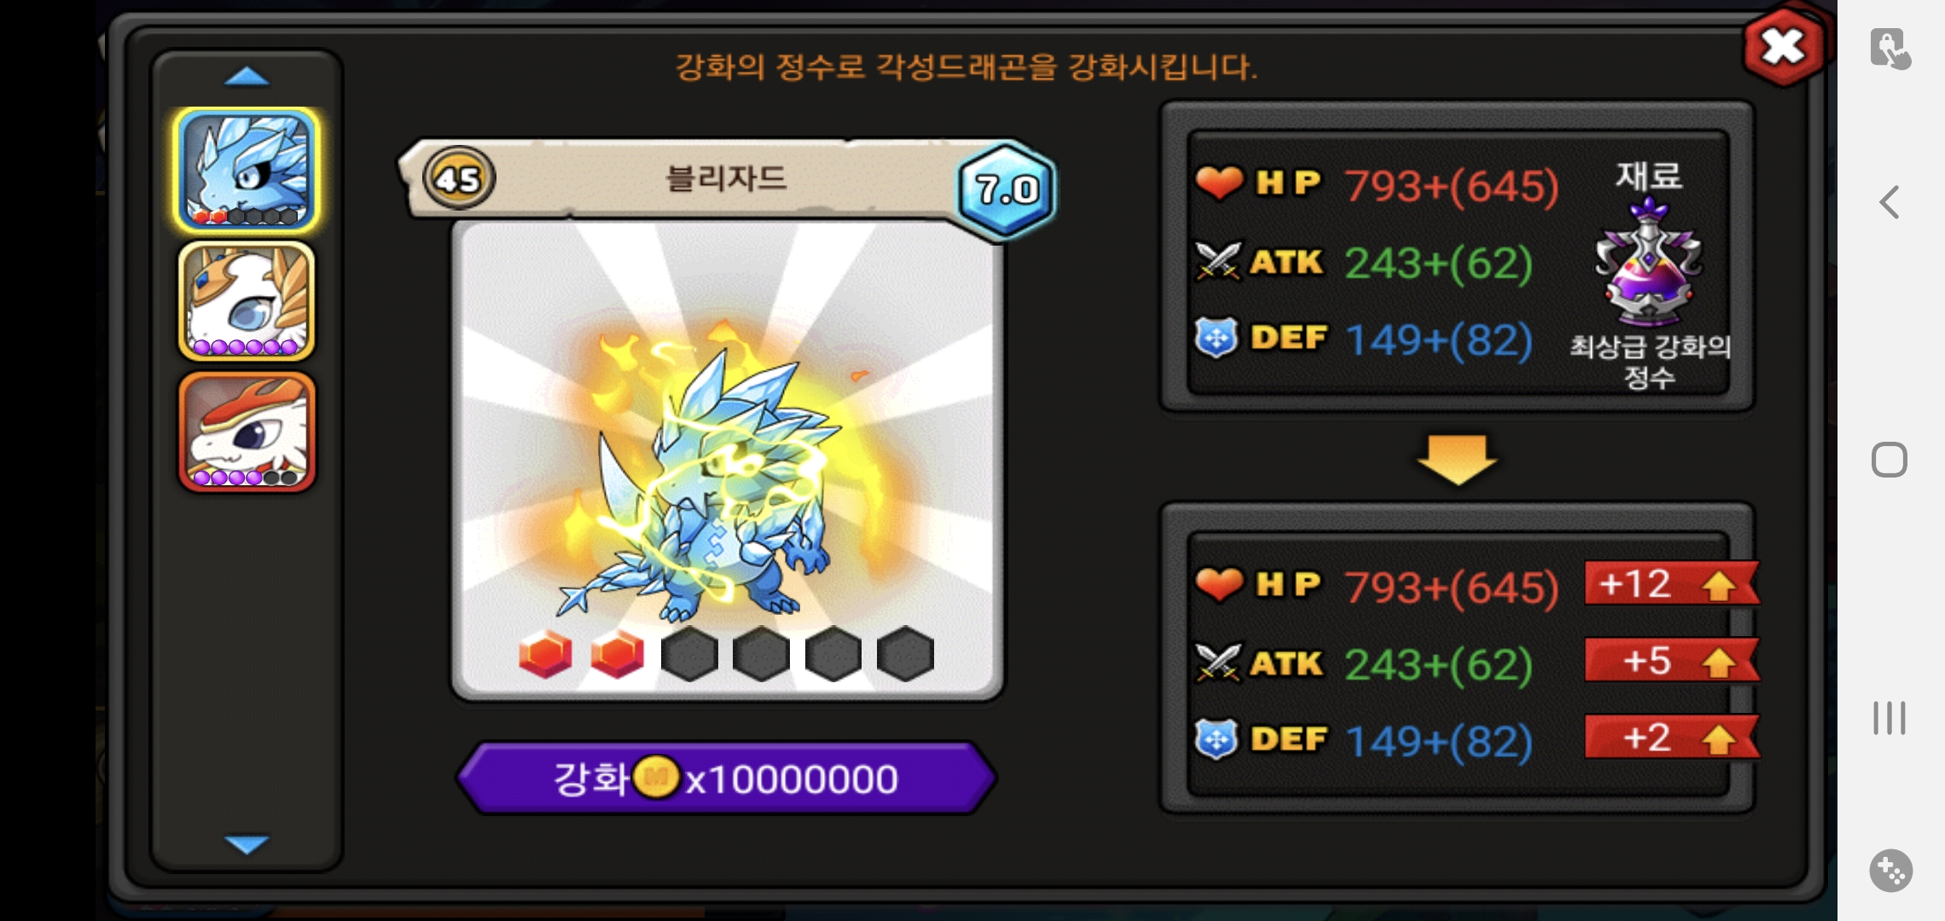Click the 강화 x10000000 enhance button
1945x921 pixels.
(727, 778)
